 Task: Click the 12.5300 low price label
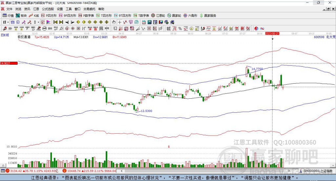146,111
